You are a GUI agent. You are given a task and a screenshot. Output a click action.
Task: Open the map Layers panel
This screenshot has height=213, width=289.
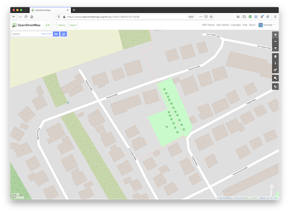pos(275,57)
